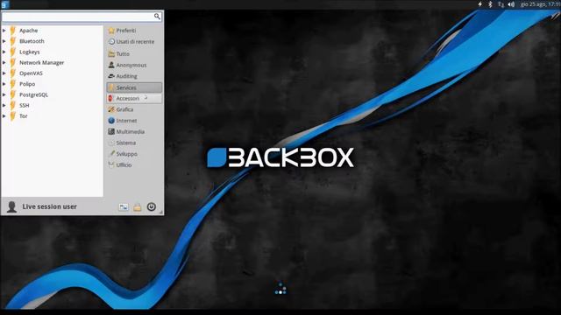Click the PostgreSQL text label
This screenshot has width=561, height=315.
pyautogui.click(x=33, y=95)
